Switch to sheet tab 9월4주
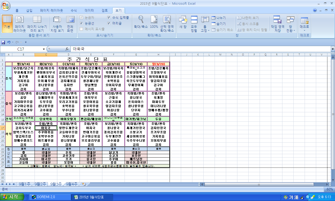Viewport: 335px width, 201px height. [x=72, y=184]
